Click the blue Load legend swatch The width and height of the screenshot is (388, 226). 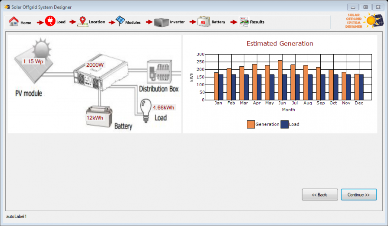point(285,124)
